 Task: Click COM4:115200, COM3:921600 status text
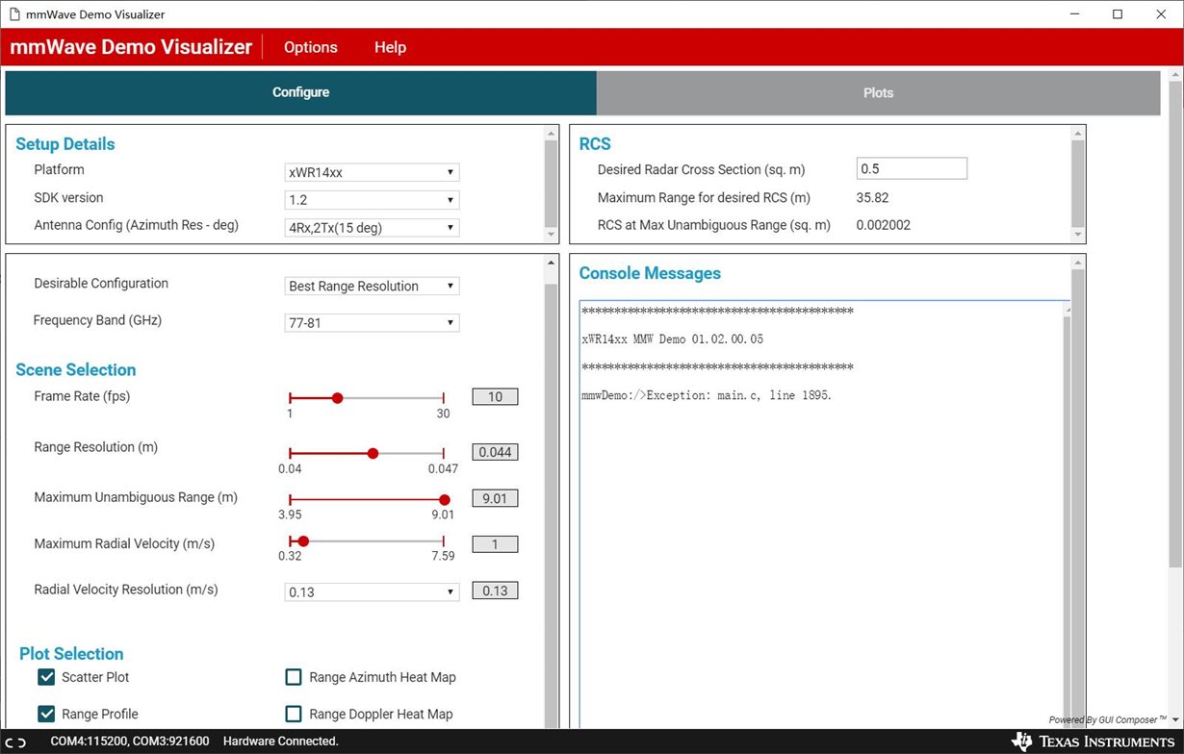click(x=130, y=741)
